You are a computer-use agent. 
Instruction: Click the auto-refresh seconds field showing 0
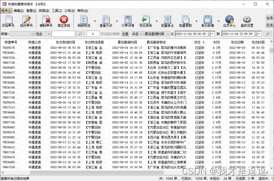tap(93, 34)
